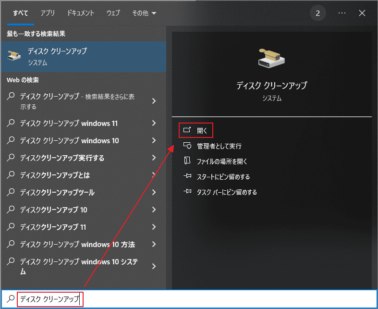Click the large Disk Cleanup icon in preview pane
The width and height of the screenshot is (378, 309).
coord(271,58)
